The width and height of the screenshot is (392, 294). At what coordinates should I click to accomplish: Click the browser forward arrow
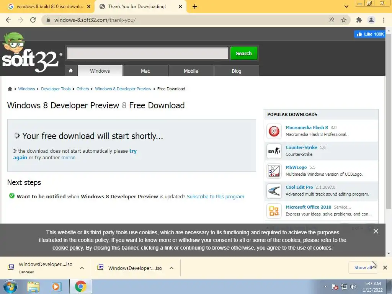click(x=21, y=20)
